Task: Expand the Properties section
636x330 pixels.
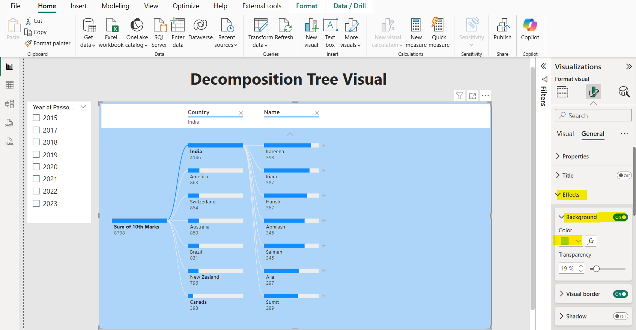Action: [x=575, y=157]
